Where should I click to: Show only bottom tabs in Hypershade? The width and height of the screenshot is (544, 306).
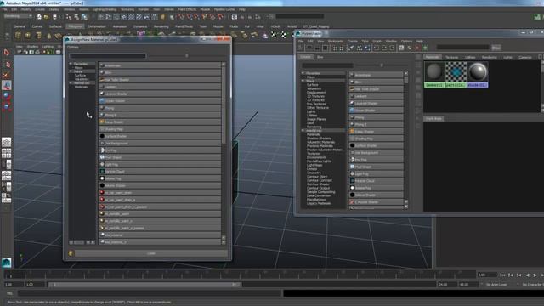pyautogui.click(x=317, y=48)
